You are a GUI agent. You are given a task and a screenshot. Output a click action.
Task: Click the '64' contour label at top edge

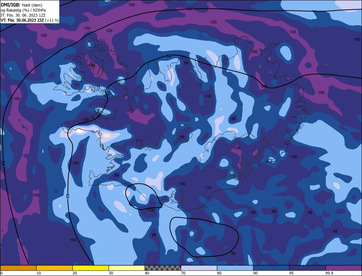click(190, 9)
